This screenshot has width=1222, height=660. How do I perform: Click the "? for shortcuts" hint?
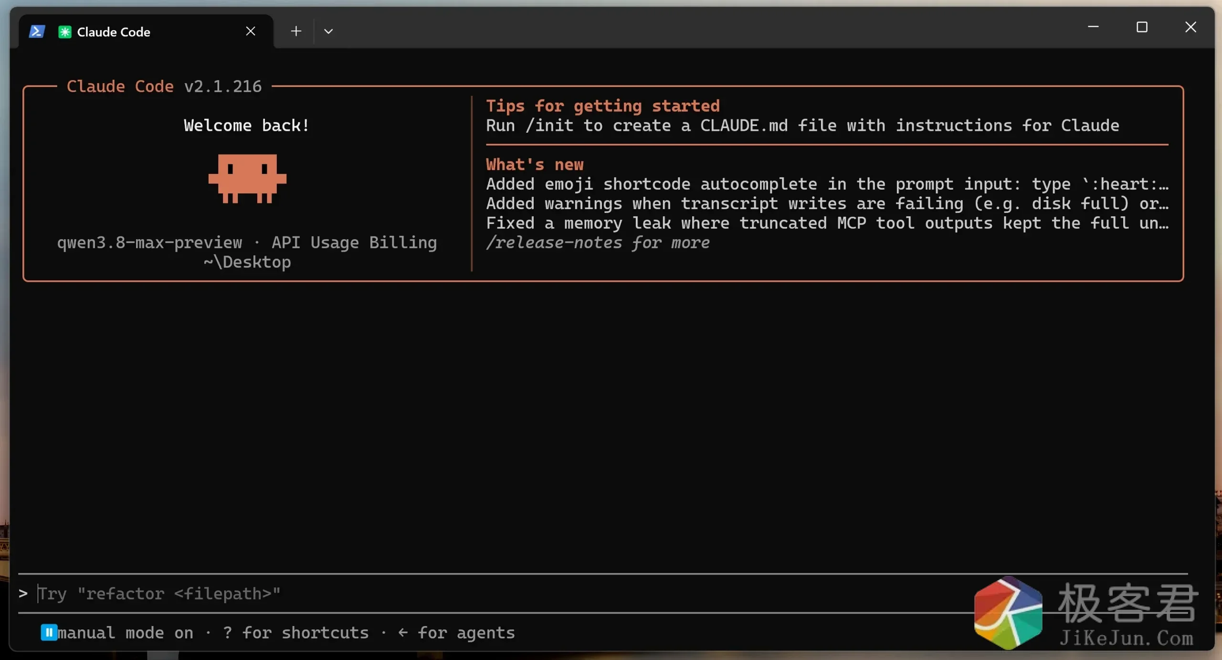point(295,633)
